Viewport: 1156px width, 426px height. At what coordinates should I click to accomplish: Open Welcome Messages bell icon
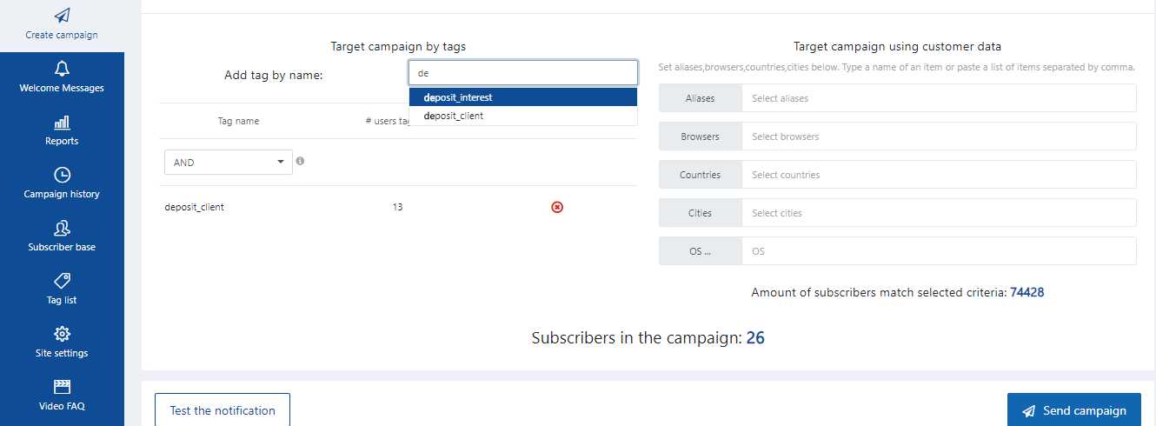62,69
